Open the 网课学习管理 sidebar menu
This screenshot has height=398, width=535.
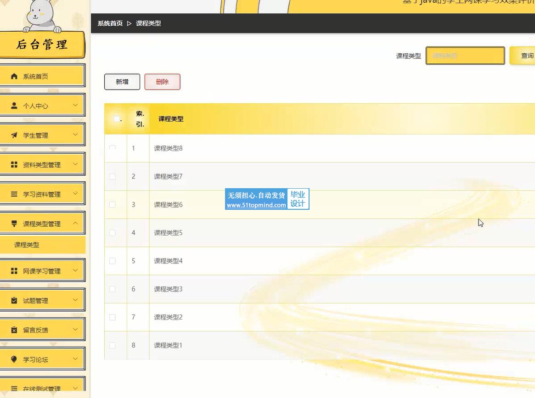[42, 270]
